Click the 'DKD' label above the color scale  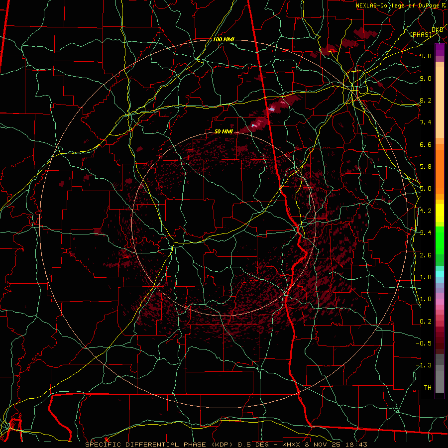[x=438, y=30]
